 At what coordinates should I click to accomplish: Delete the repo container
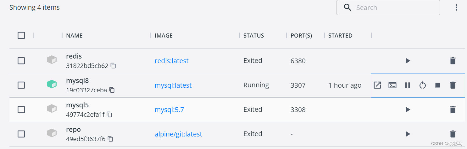[453, 134]
